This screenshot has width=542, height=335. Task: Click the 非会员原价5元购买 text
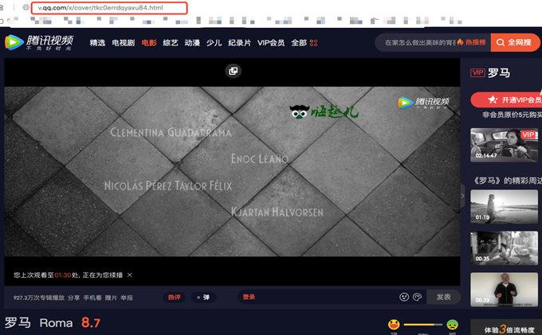(x=512, y=115)
